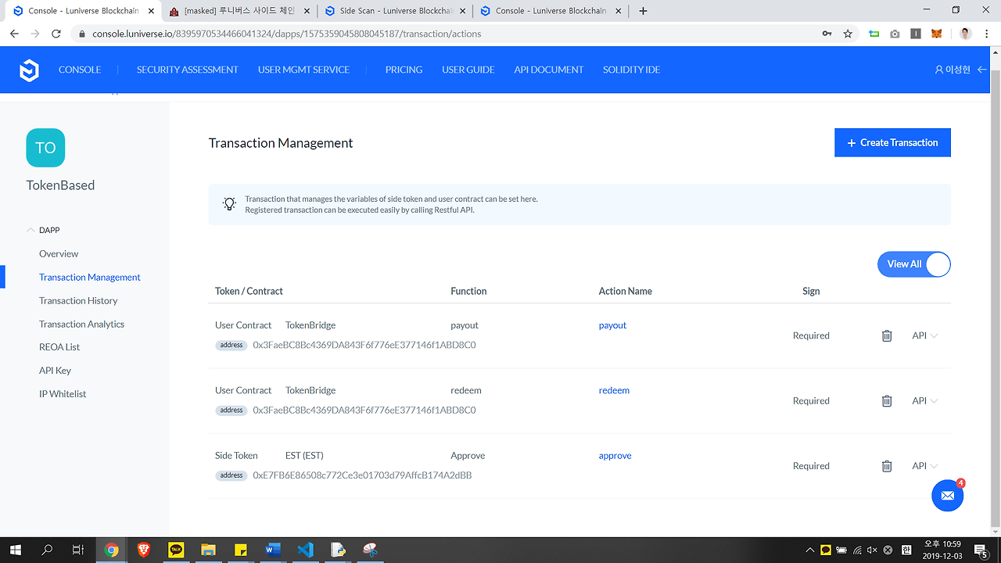Open the MetaMask fox extension

click(x=936, y=34)
